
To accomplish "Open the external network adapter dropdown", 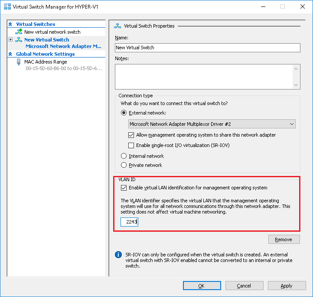I will 212,124.
